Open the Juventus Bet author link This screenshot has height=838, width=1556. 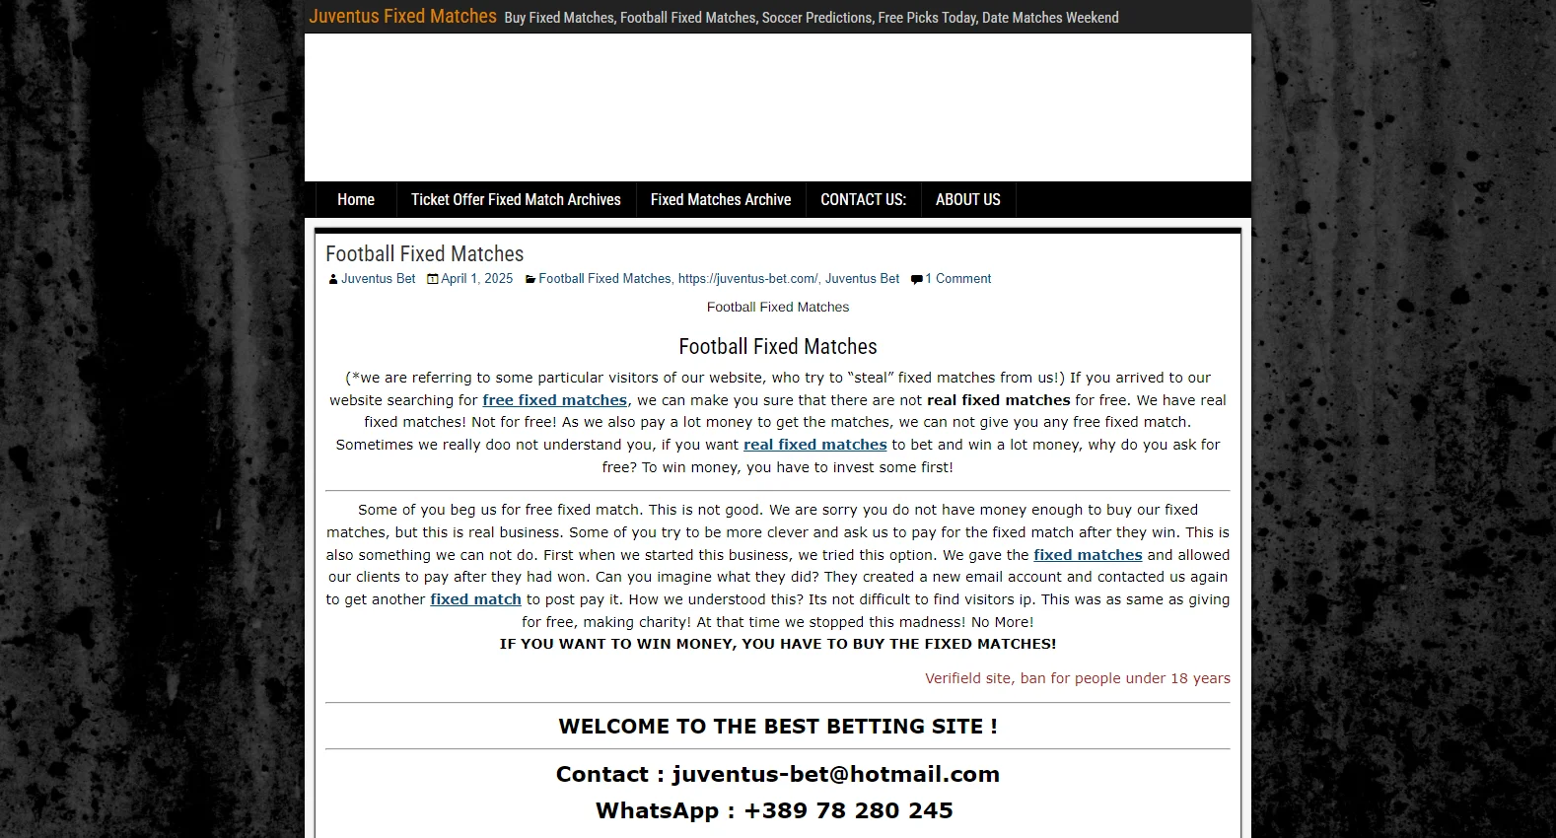378,279
